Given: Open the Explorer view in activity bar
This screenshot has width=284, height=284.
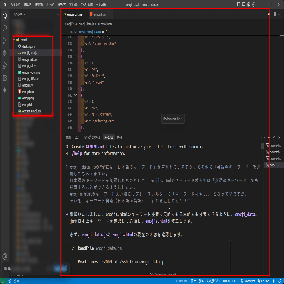Looking at the screenshot, I should tap(5, 16).
